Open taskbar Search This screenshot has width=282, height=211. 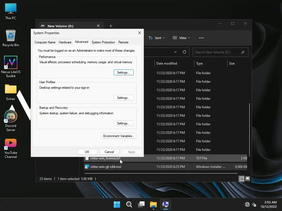tap(129, 204)
